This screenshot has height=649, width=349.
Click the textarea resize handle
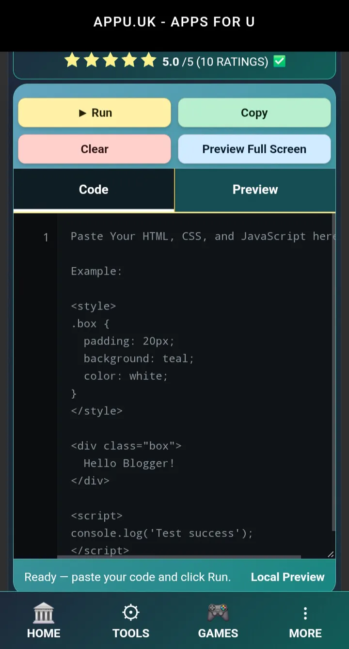pos(331,554)
